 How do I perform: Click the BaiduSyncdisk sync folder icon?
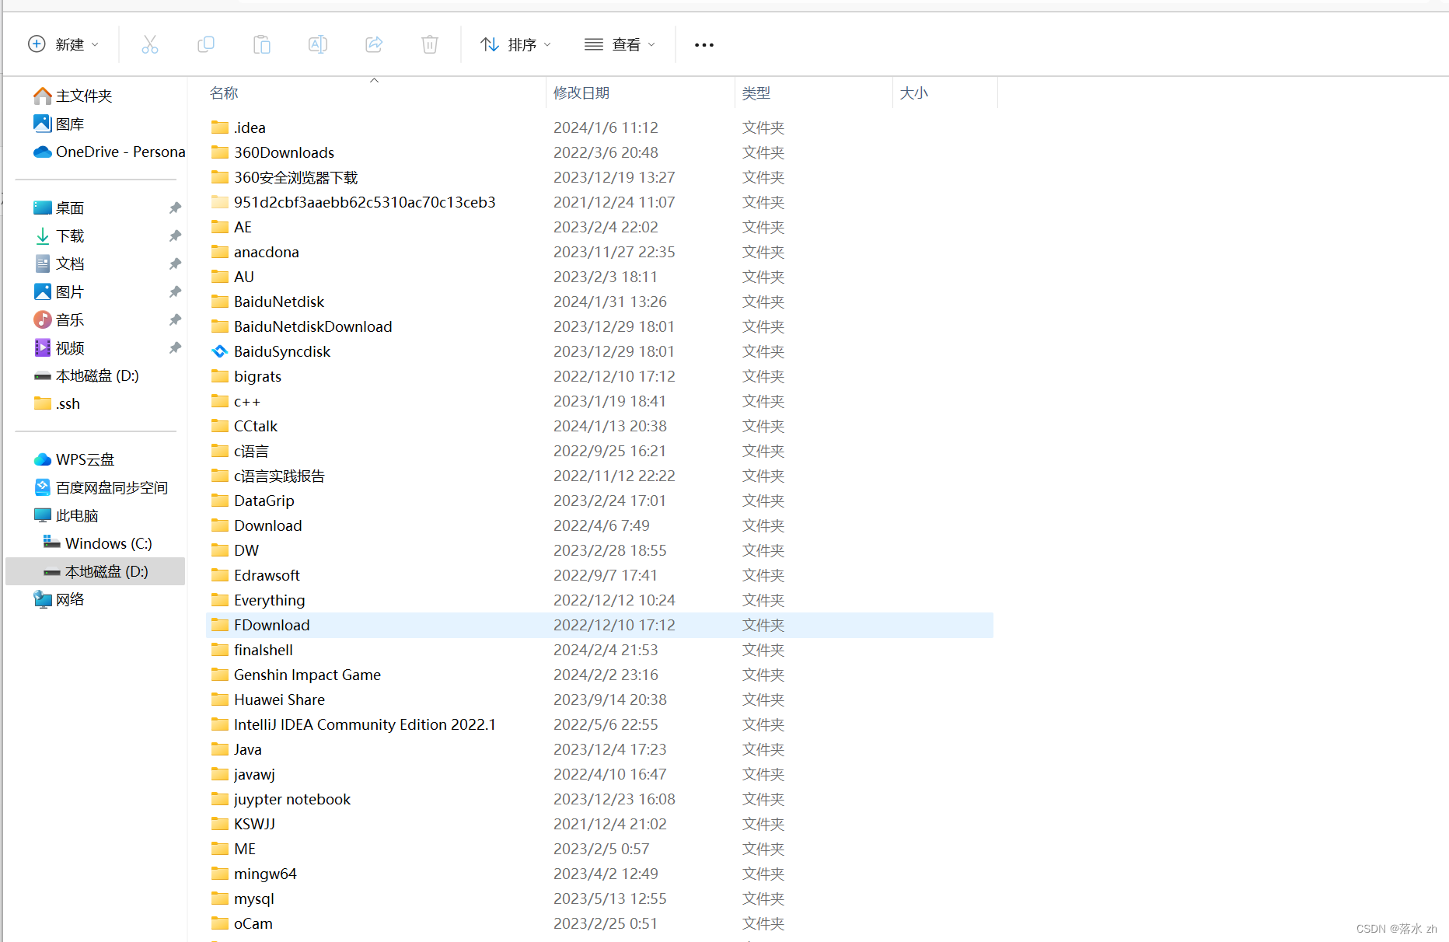tap(220, 351)
